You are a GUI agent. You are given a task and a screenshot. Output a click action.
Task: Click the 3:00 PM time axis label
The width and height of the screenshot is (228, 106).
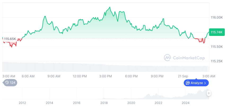(106, 76)
